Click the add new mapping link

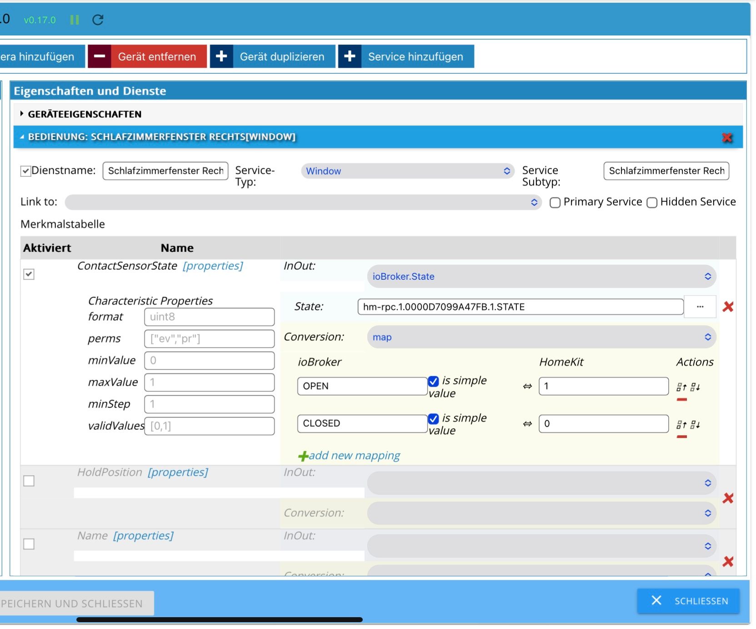point(354,455)
